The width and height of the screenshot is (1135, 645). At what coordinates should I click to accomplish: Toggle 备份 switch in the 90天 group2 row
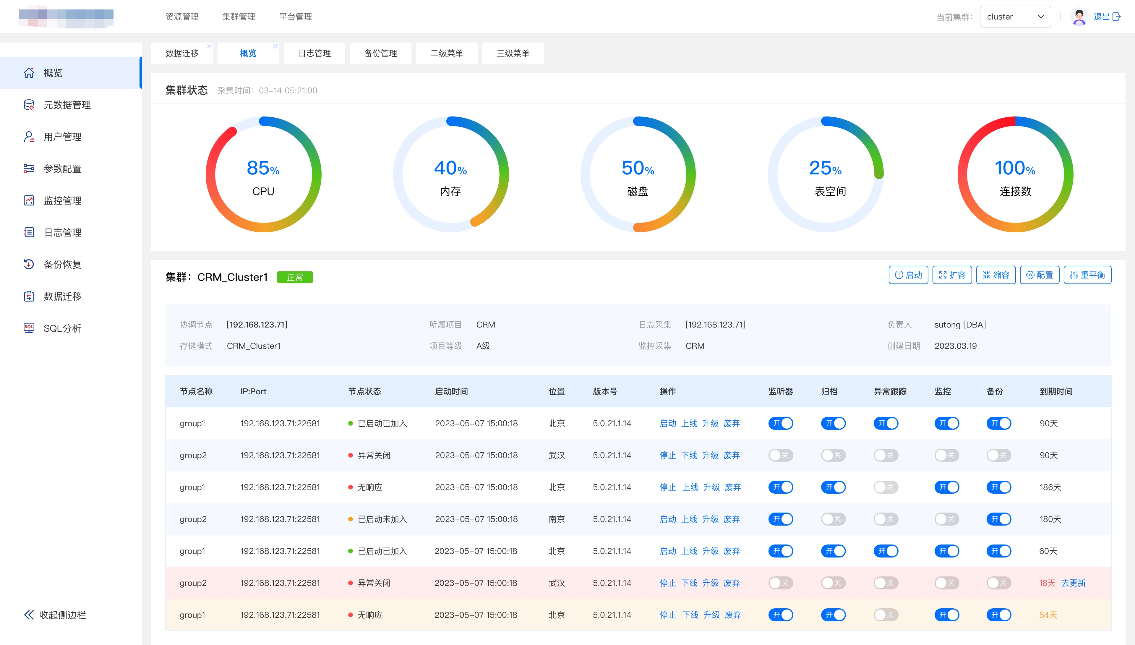click(999, 456)
